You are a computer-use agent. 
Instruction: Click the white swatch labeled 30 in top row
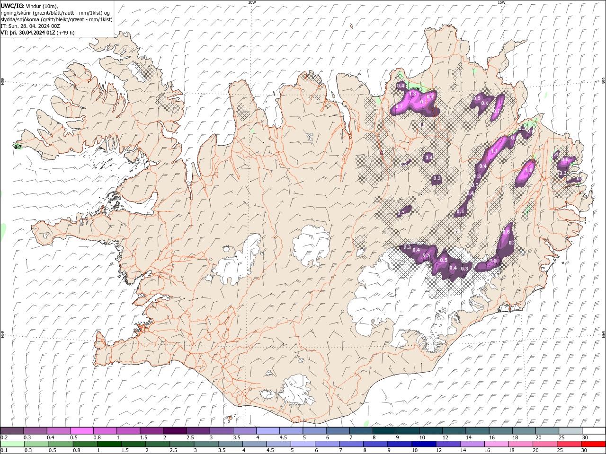(594, 431)
